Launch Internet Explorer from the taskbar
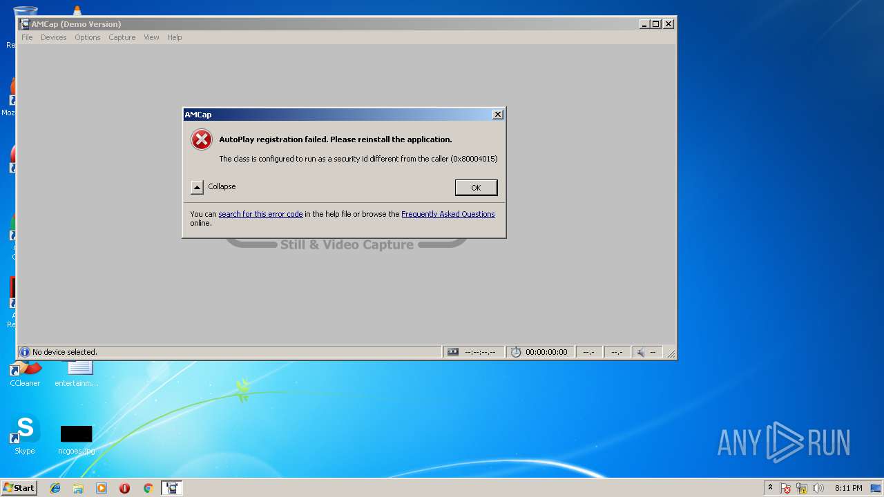The image size is (884, 497). pos(55,488)
